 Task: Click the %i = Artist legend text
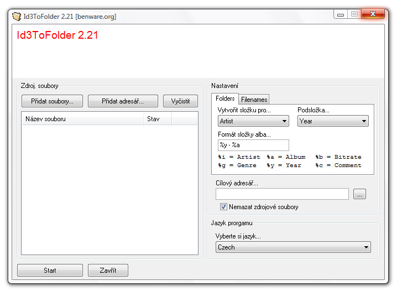coord(239,157)
